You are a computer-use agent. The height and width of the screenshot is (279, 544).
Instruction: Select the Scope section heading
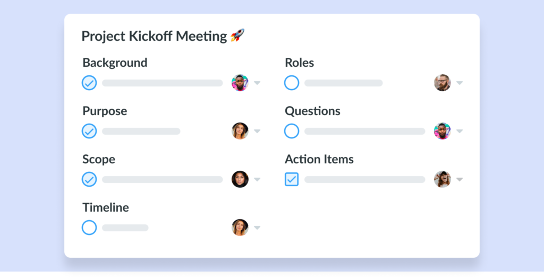pos(99,160)
